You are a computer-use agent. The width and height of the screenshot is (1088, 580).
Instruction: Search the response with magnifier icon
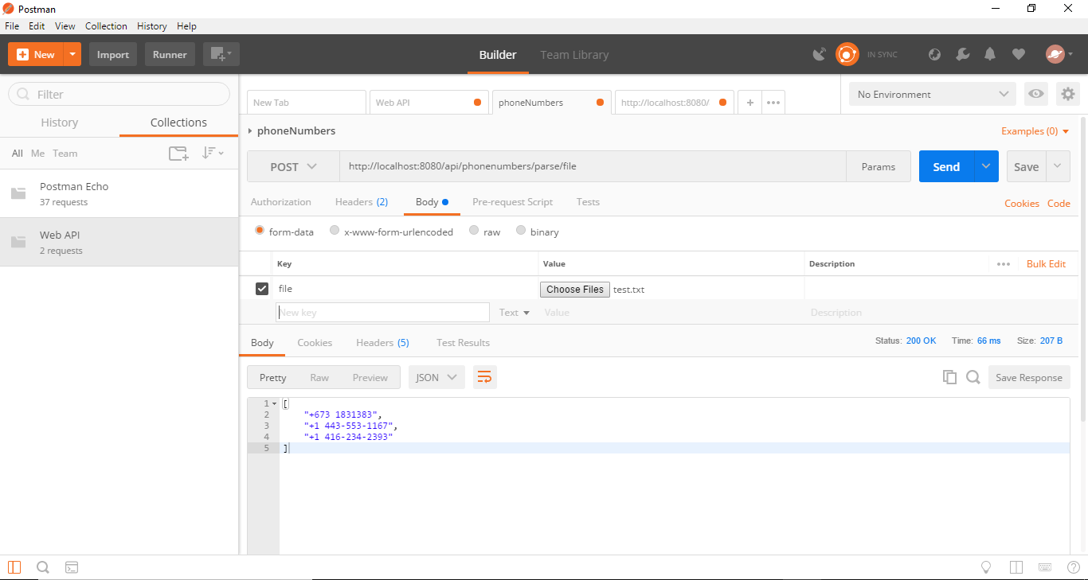(973, 377)
